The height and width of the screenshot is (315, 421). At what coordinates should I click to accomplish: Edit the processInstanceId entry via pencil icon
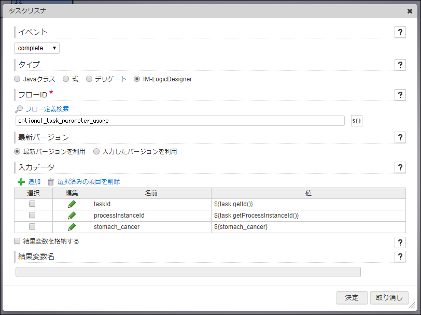tap(72, 215)
